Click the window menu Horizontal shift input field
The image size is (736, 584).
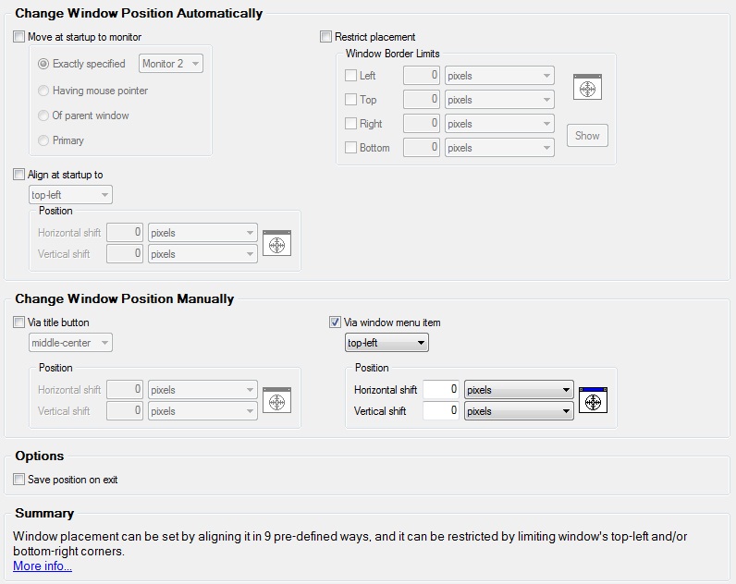pyautogui.click(x=441, y=390)
